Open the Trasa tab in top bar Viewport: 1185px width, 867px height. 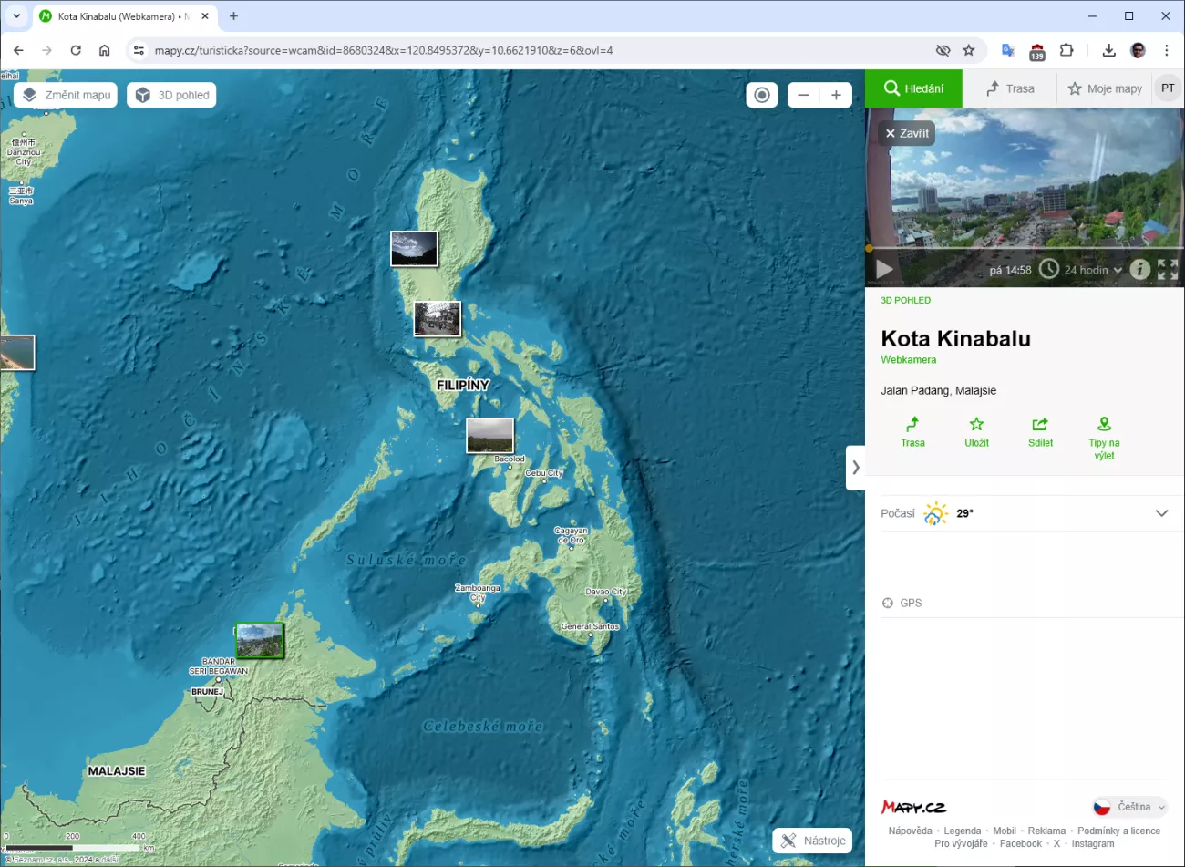coord(1010,88)
